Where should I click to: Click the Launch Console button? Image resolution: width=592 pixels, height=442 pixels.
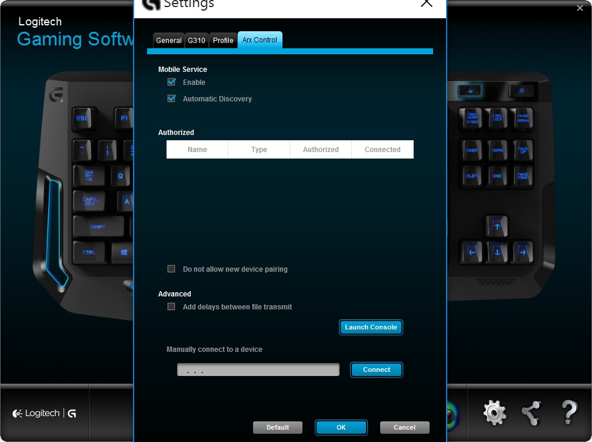pos(371,328)
